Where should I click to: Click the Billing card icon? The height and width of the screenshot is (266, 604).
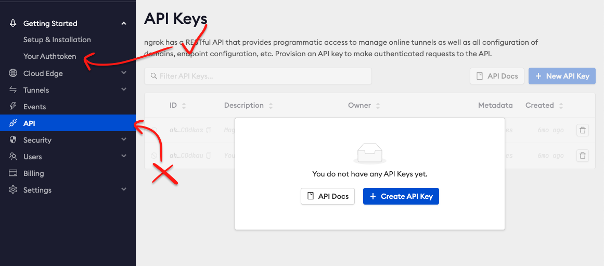tap(13, 173)
